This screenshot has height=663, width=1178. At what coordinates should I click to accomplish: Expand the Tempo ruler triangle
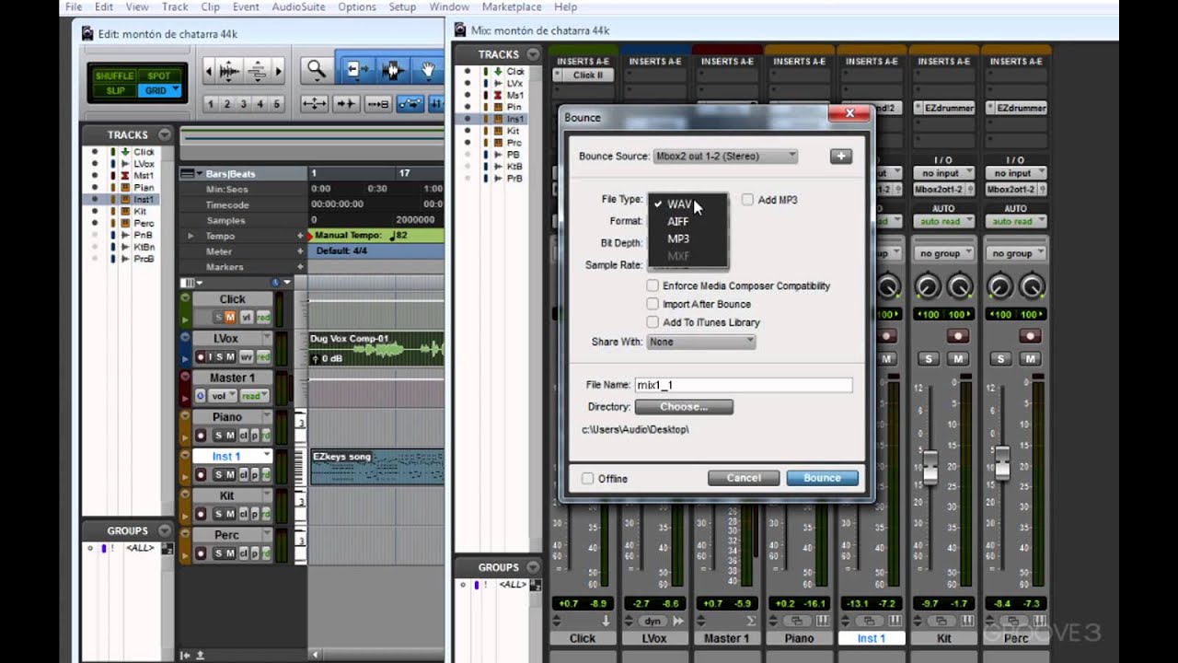coord(191,236)
